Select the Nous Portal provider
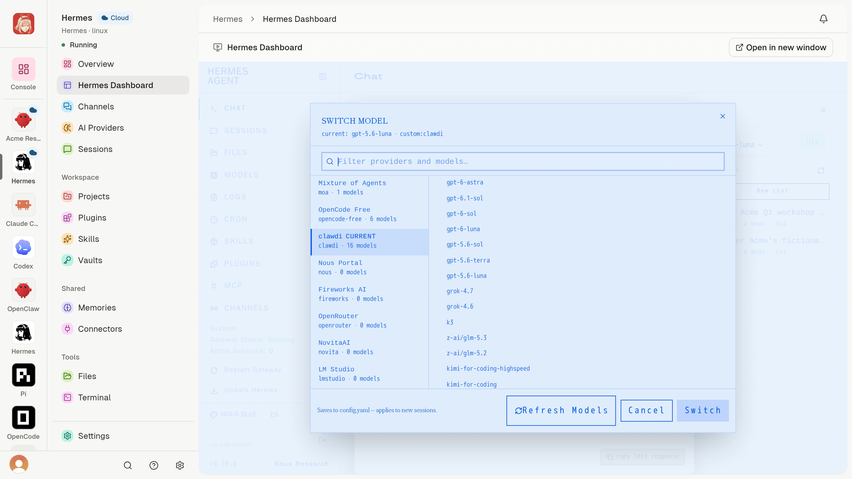 tap(370, 267)
